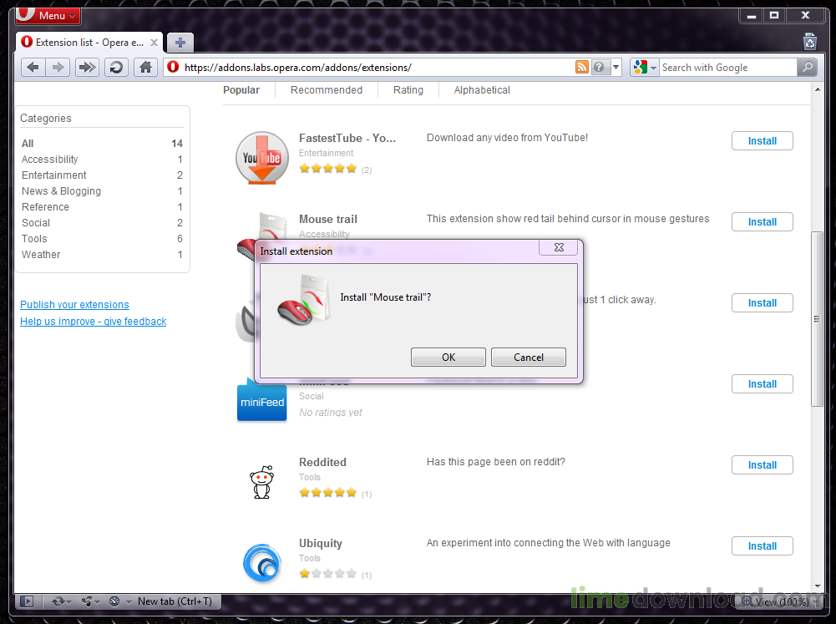Close the Install extension dialog
The width and height of the screenshot is (836, 624).
pos(559,247)
